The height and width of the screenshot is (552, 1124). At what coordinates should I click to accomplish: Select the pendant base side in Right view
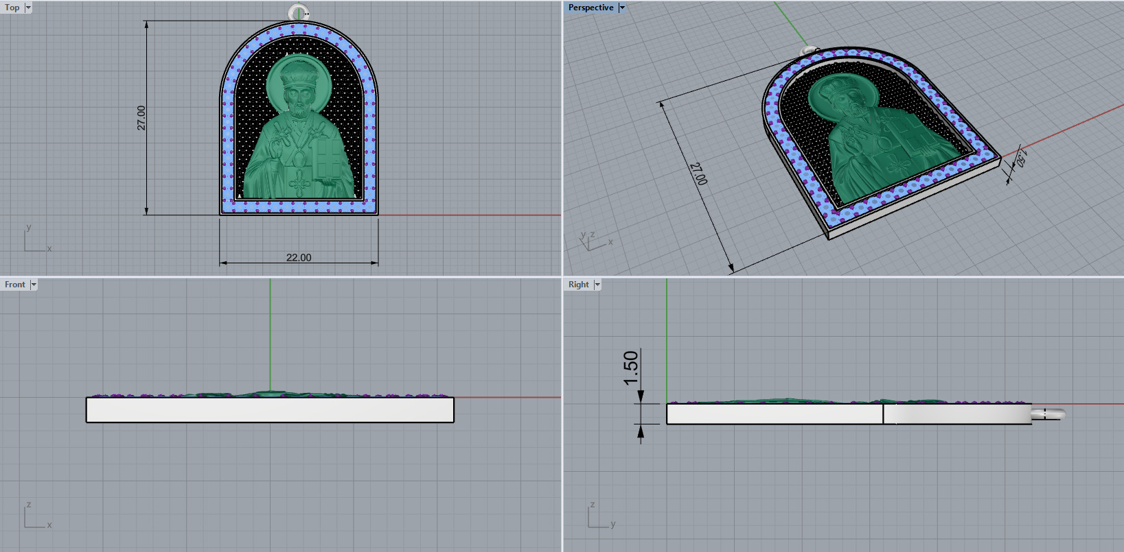click(849, 414)
